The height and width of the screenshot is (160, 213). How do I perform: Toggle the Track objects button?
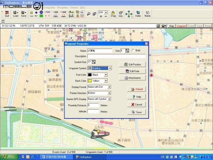(199, 26)
